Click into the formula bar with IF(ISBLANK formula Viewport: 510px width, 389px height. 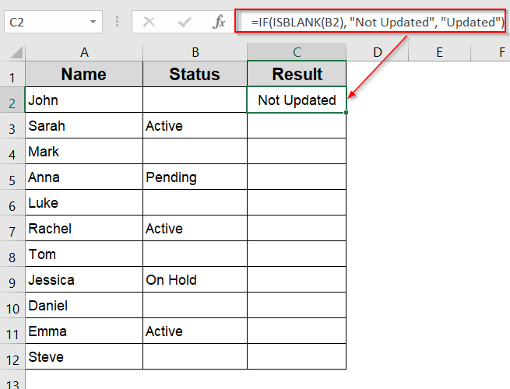372,22
